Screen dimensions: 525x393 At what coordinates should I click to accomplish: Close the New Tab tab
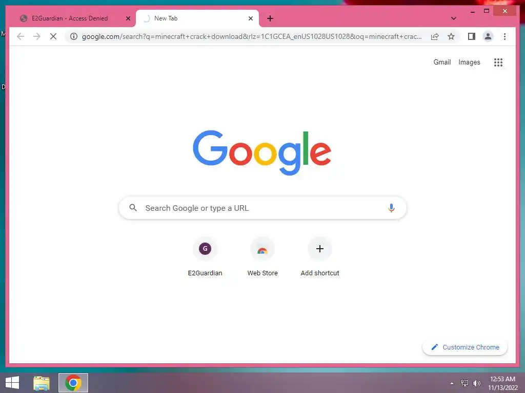coord(250,18)
